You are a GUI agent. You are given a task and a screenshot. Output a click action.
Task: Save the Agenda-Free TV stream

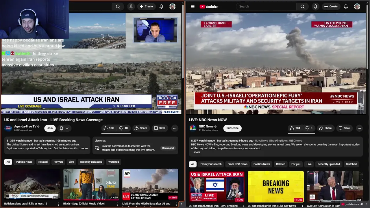160,128
